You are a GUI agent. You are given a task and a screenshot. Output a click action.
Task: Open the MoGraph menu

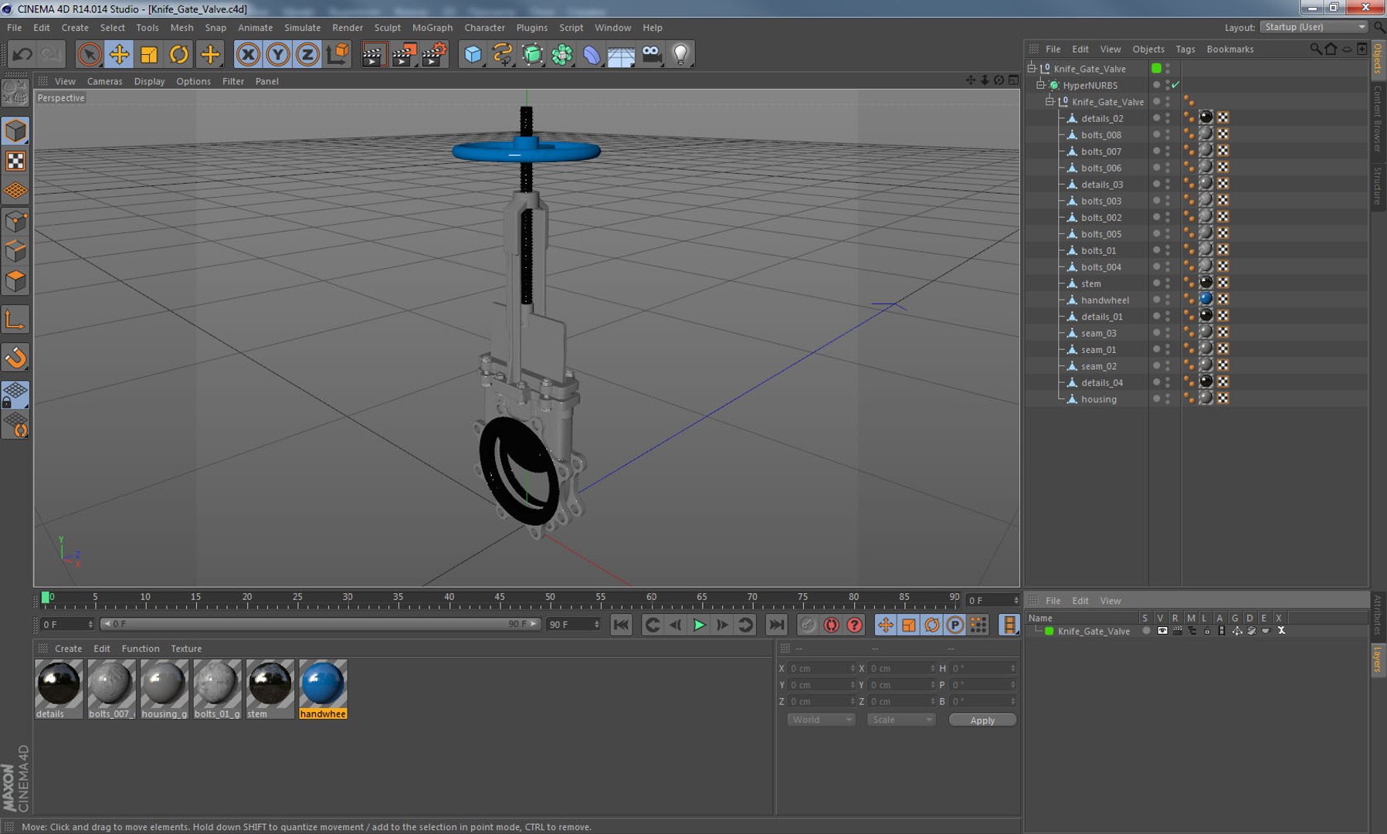432,28
